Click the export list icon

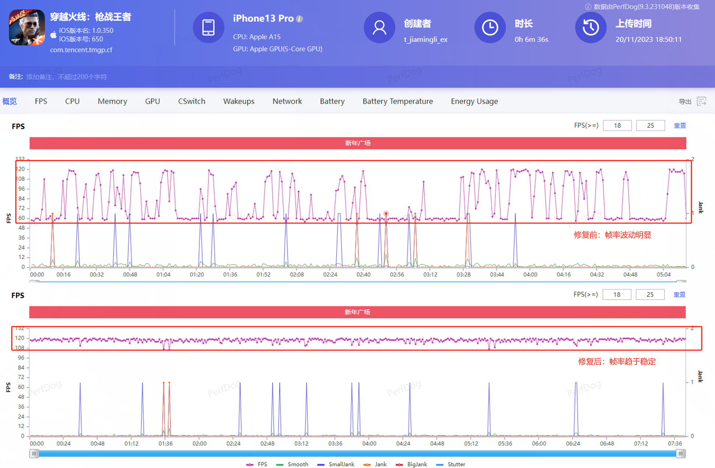(x=702, y=101)
